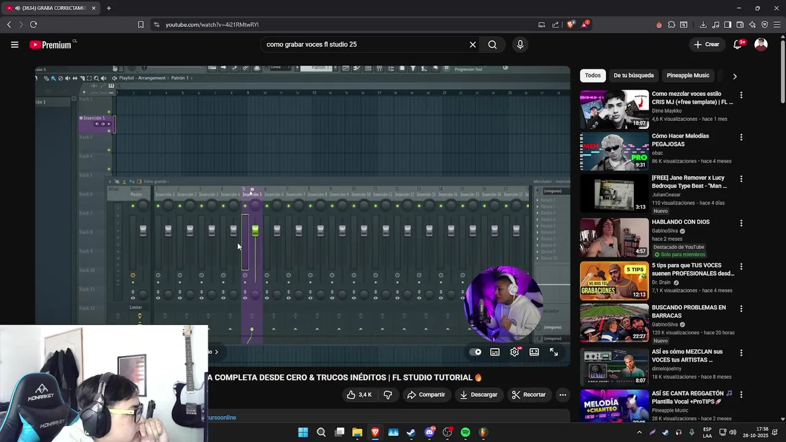The width and height of the screenshot is (786, 442).
Task: Select the Pineapple Music chip
Action: (x=688, y=76)
